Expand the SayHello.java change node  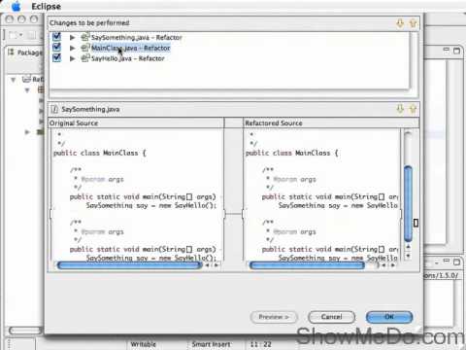coord(72,58)
